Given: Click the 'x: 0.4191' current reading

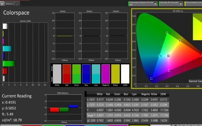Looking at the screenshot, I should coord(9,102).
